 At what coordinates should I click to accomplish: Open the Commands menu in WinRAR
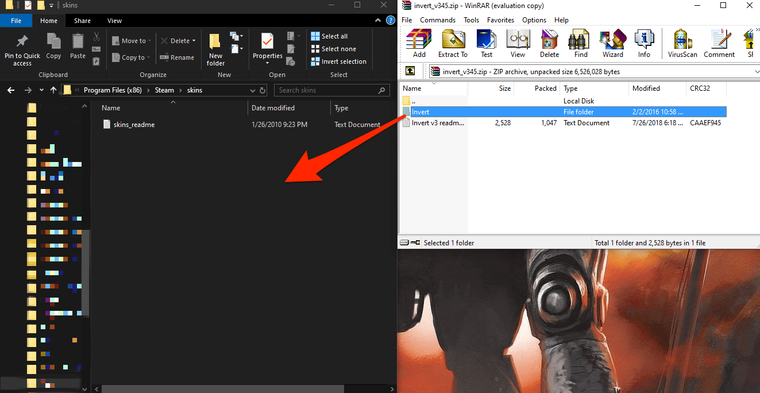pos(438,20)
